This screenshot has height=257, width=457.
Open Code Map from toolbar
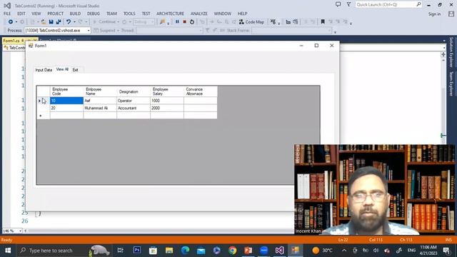click(251, 22)
